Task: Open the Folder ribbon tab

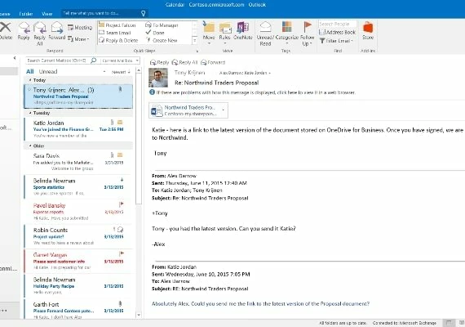Action: click(x=26, y=14)
